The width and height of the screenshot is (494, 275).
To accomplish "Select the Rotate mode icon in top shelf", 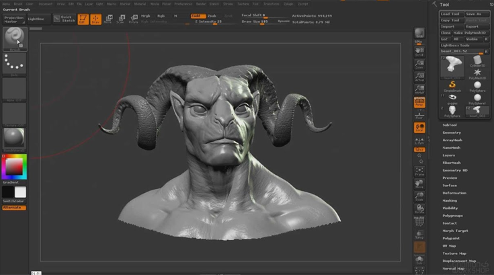I will pos(134,19).
